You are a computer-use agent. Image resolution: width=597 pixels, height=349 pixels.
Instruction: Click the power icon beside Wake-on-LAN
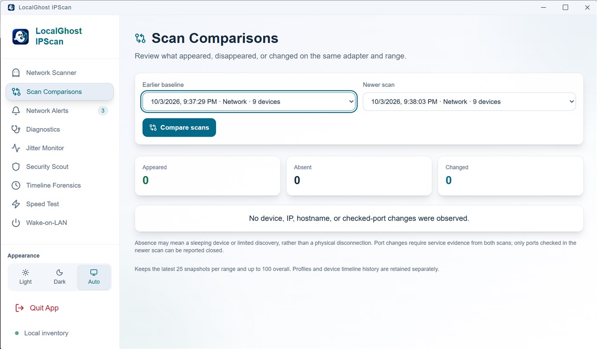[16, 223]
